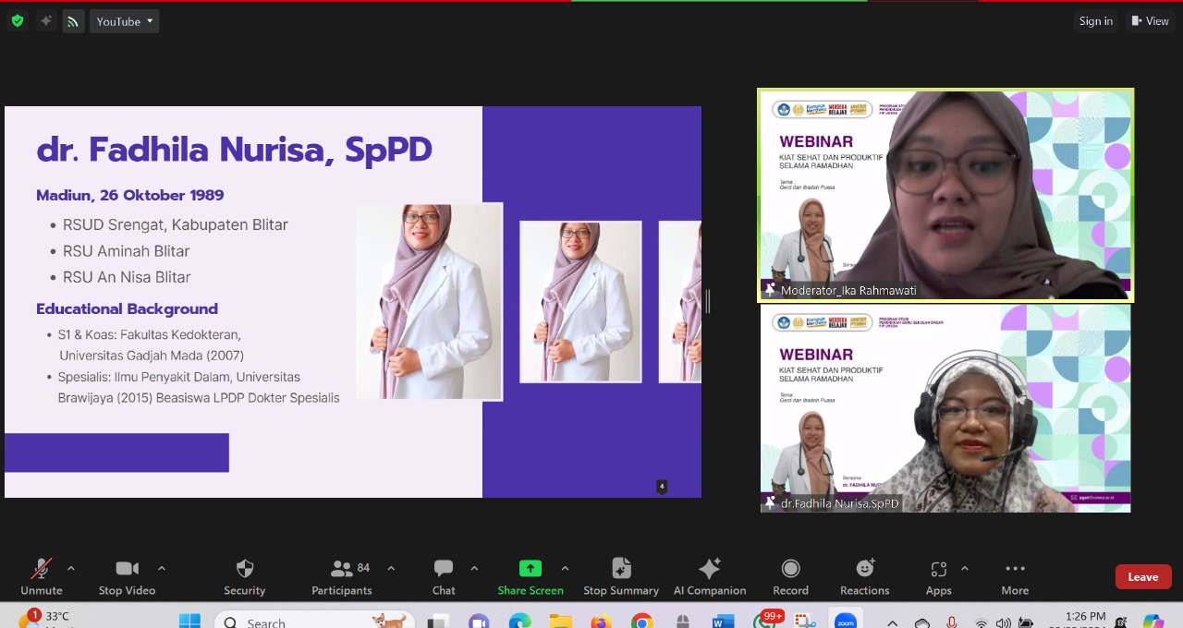
Task: Open the View layout menu
Action: coord(1150,21)
